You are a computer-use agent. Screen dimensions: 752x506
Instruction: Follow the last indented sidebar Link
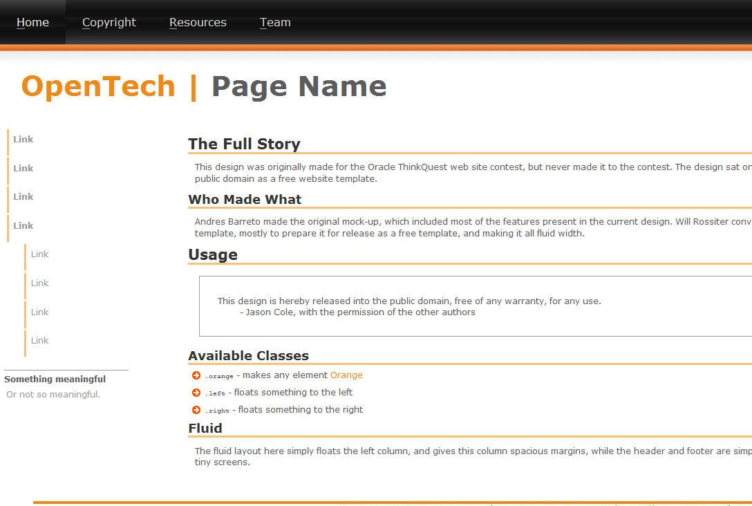point(40,341)
